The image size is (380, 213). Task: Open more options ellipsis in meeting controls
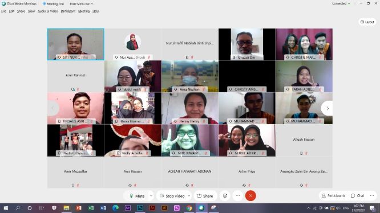point(238,195)
